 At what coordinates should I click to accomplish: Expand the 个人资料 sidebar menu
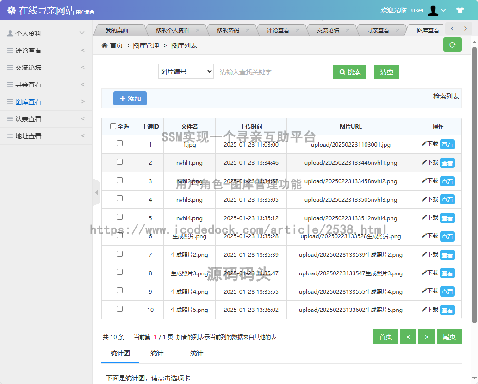46,33
